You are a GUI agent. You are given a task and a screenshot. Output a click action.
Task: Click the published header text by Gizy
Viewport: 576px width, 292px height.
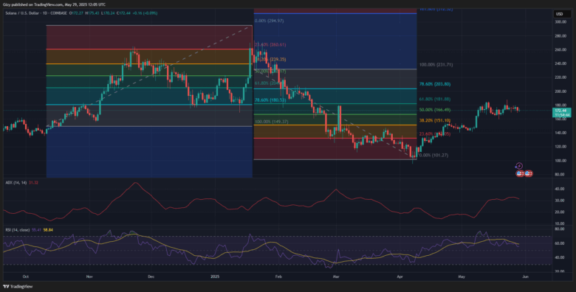pyautogui.click(x=55, y=4)
